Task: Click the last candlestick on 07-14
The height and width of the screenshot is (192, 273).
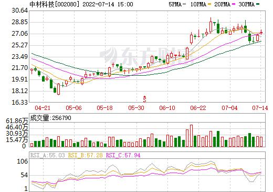Action: 261,33
